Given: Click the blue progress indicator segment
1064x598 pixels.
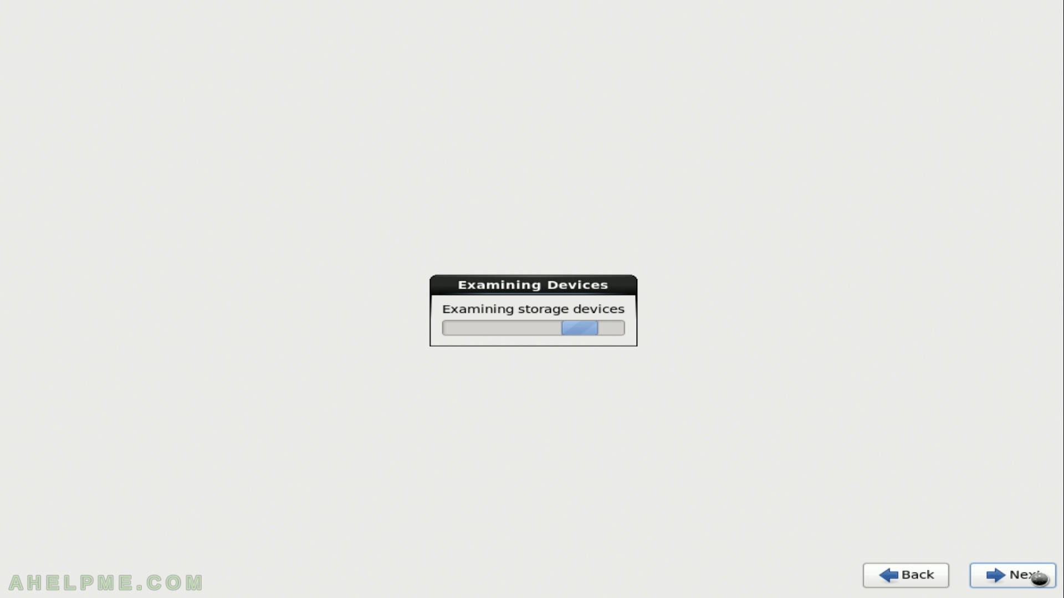Looking at the screenshot, I should pos(580,328).
